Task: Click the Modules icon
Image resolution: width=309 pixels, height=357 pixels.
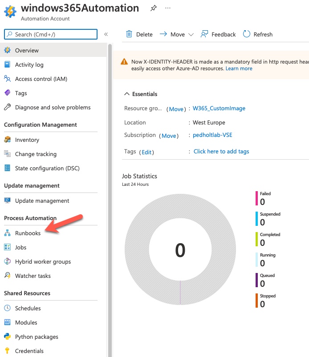Action: [7, 322]
